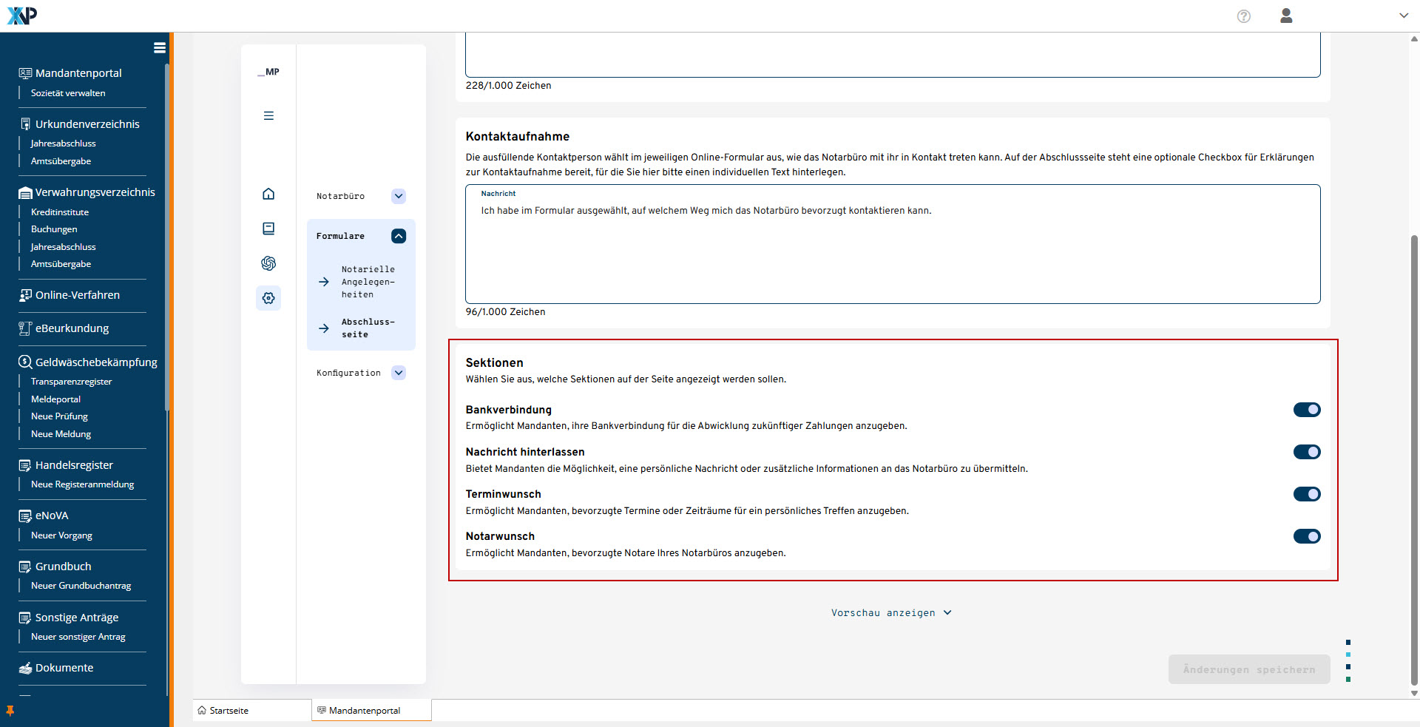Select the Notarbüro menu label

point(340,196)
